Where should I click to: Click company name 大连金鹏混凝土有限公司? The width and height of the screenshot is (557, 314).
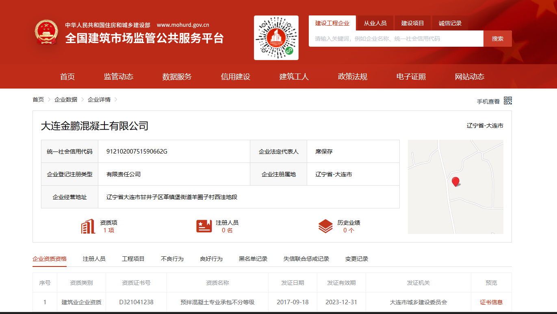click(x=95, y=126)
